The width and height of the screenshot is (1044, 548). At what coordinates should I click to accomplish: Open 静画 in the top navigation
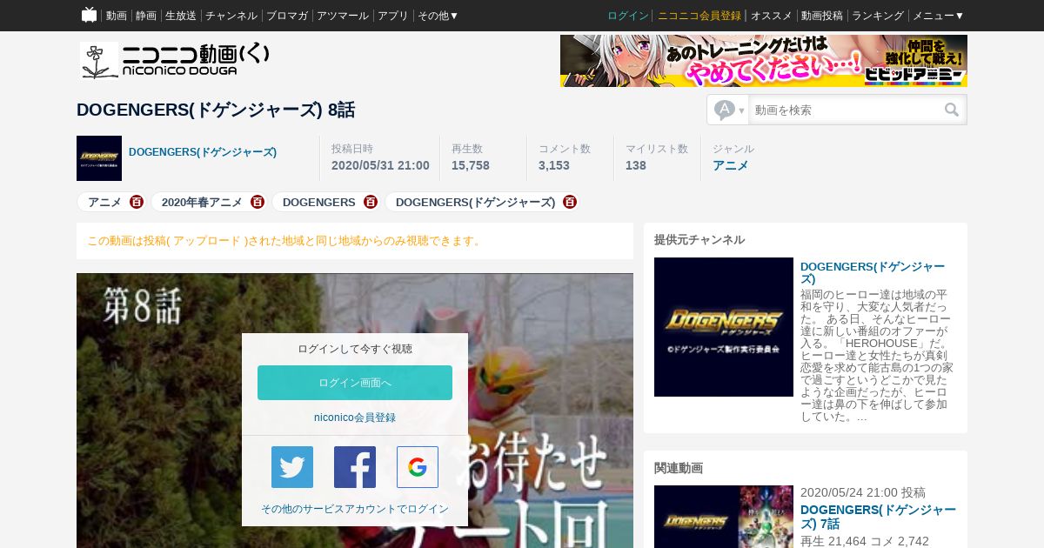click(x=146, y=16)
